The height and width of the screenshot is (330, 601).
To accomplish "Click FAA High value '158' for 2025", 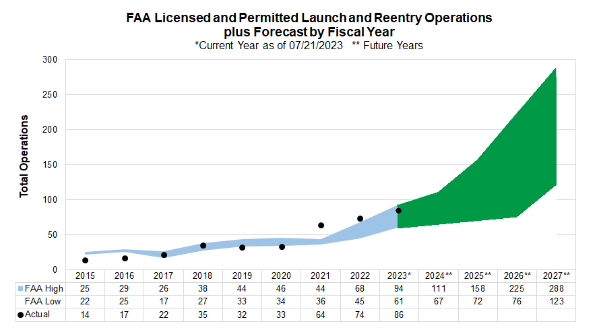I will pyautogui.click(x=478, y=289).
